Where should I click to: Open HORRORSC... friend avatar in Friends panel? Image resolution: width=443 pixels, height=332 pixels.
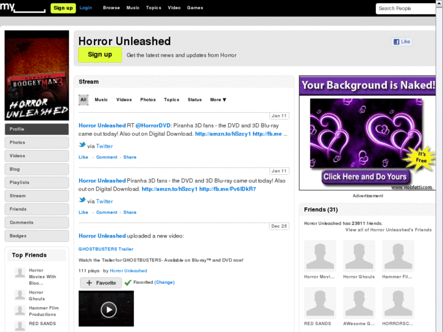pos(398,303)
